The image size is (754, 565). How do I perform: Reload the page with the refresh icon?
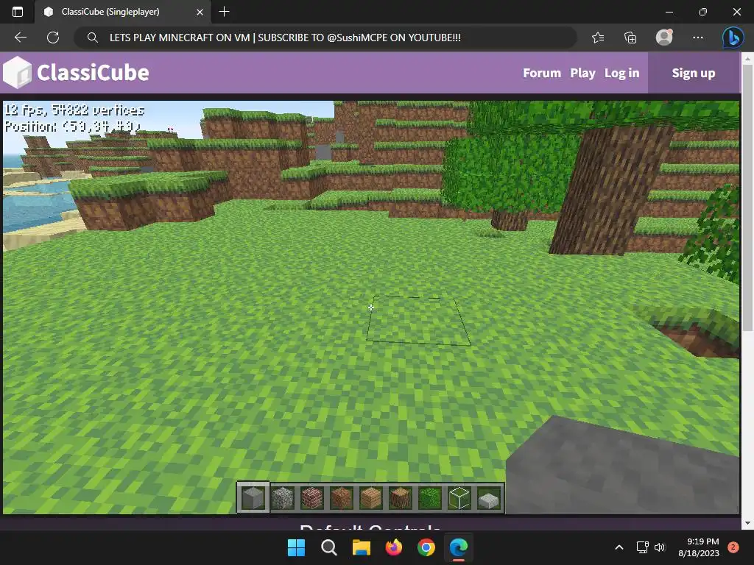53,38
